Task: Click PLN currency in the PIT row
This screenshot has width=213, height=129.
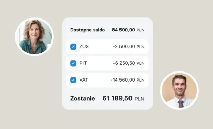Action: pyautogui.click(x=140, y=63)
